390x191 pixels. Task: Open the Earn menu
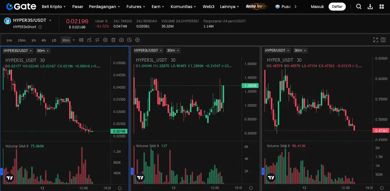point(158,6)
